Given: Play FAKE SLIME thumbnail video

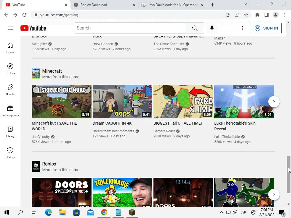Looking at the screenshot, I should 183,102.
